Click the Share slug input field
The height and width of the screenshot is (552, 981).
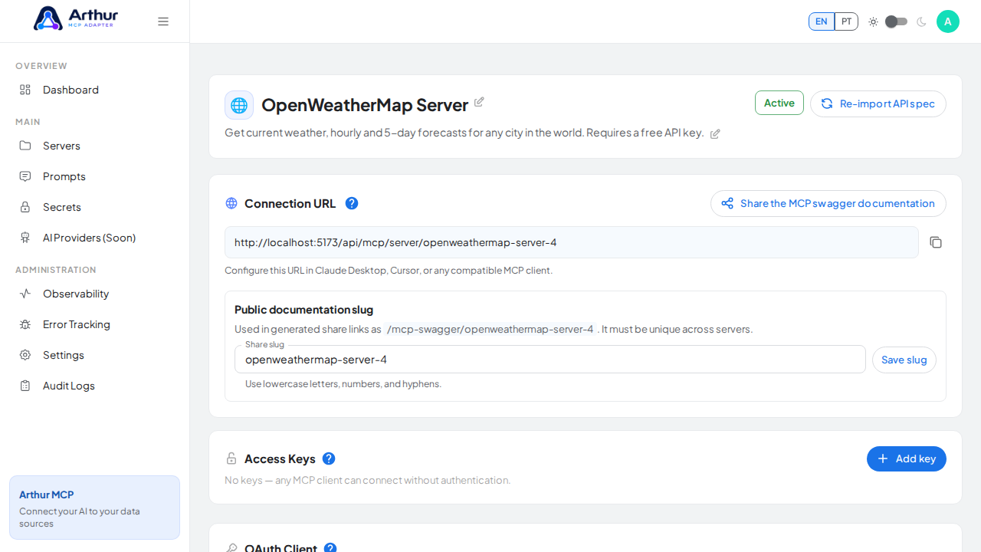click(x=550, y=359)
